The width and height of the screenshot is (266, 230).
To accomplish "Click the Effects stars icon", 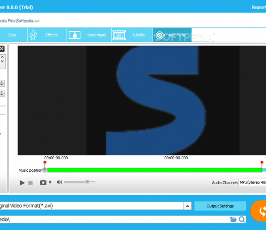I will coord(33,35).
